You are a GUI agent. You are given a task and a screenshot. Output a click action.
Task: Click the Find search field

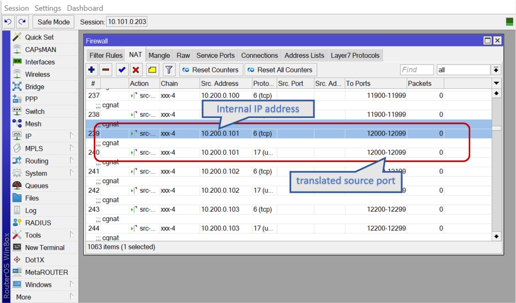click(417, 70)
